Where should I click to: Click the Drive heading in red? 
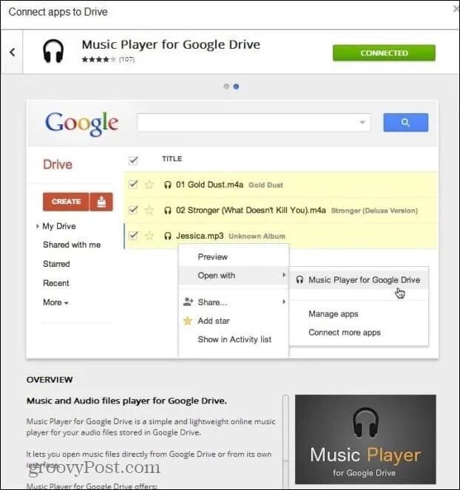click(58, 165)
